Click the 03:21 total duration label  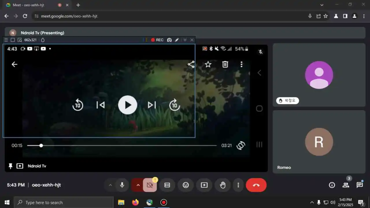(x=227, y=146)
